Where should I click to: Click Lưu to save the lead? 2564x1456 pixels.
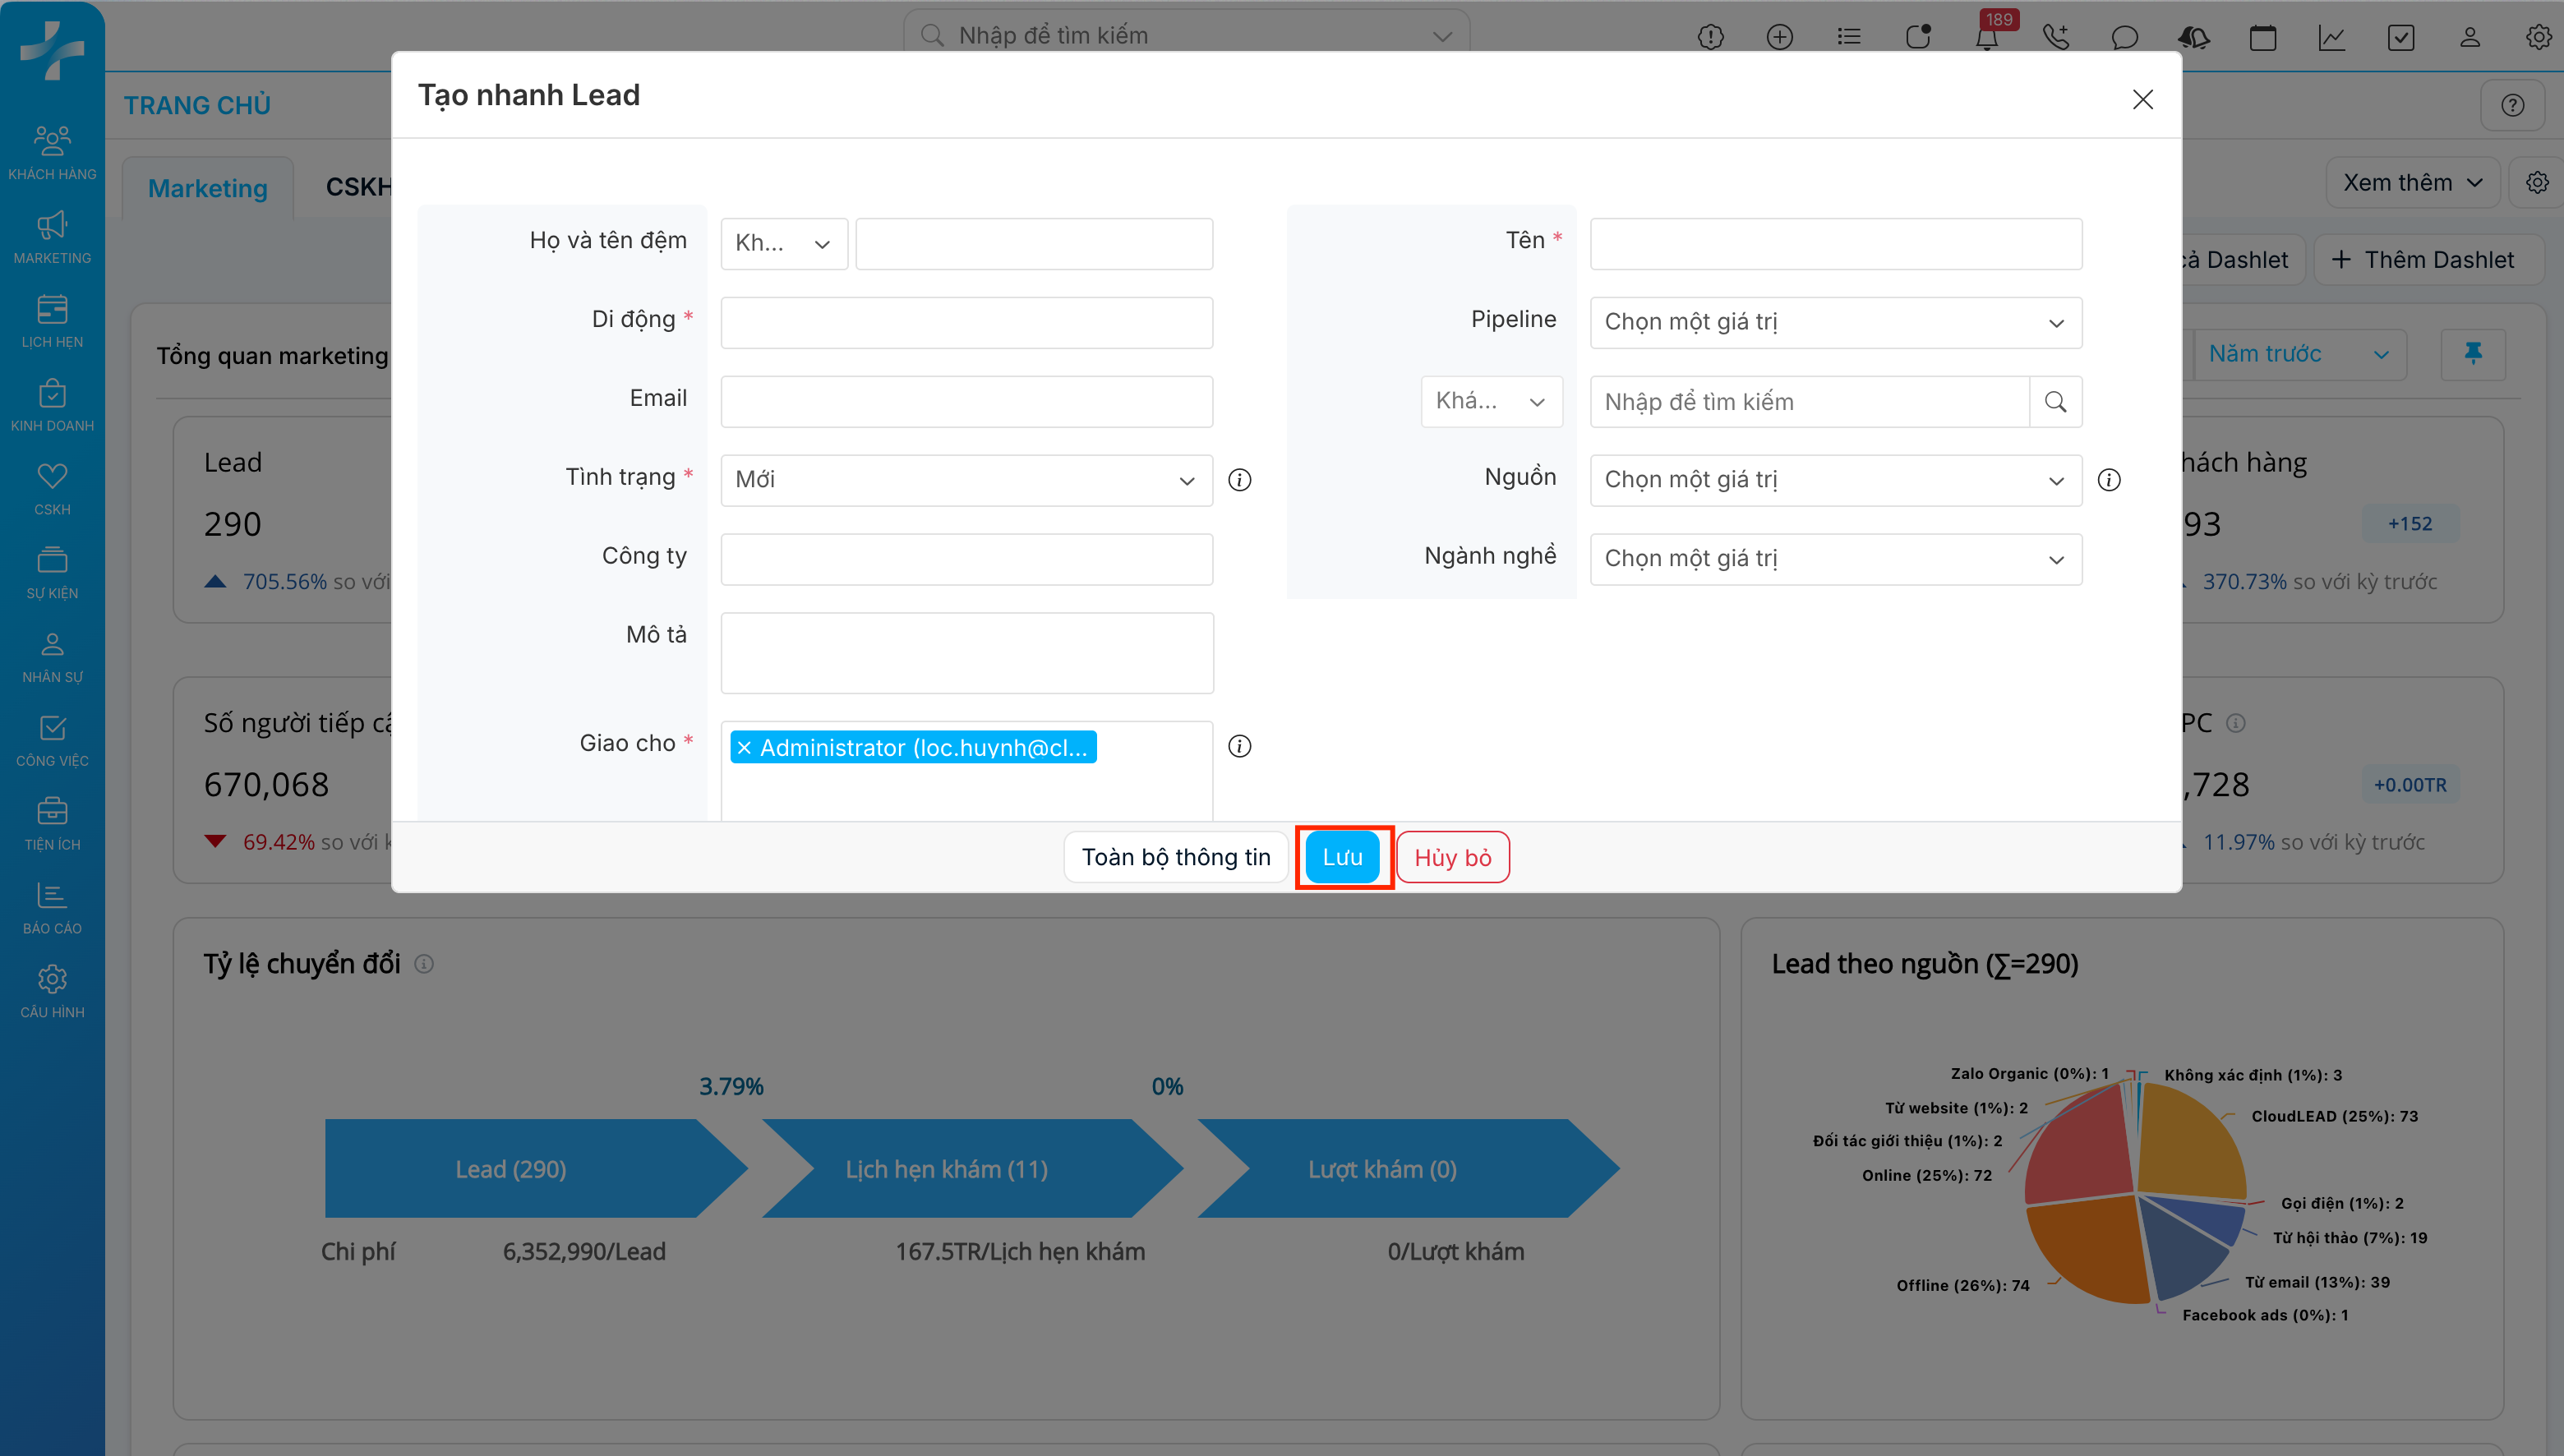(x=1342, y=857)
